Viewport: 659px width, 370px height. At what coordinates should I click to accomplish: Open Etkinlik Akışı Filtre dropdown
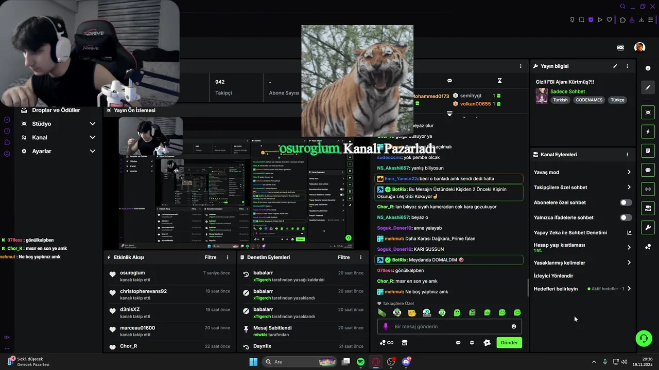tap(211, 257)
